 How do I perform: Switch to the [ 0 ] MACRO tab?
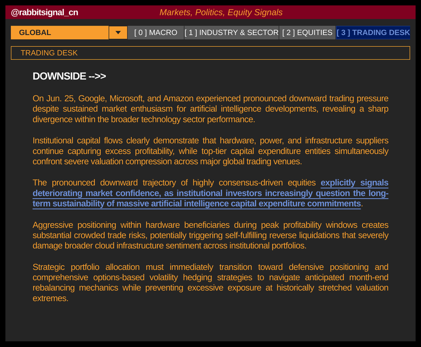156,33
